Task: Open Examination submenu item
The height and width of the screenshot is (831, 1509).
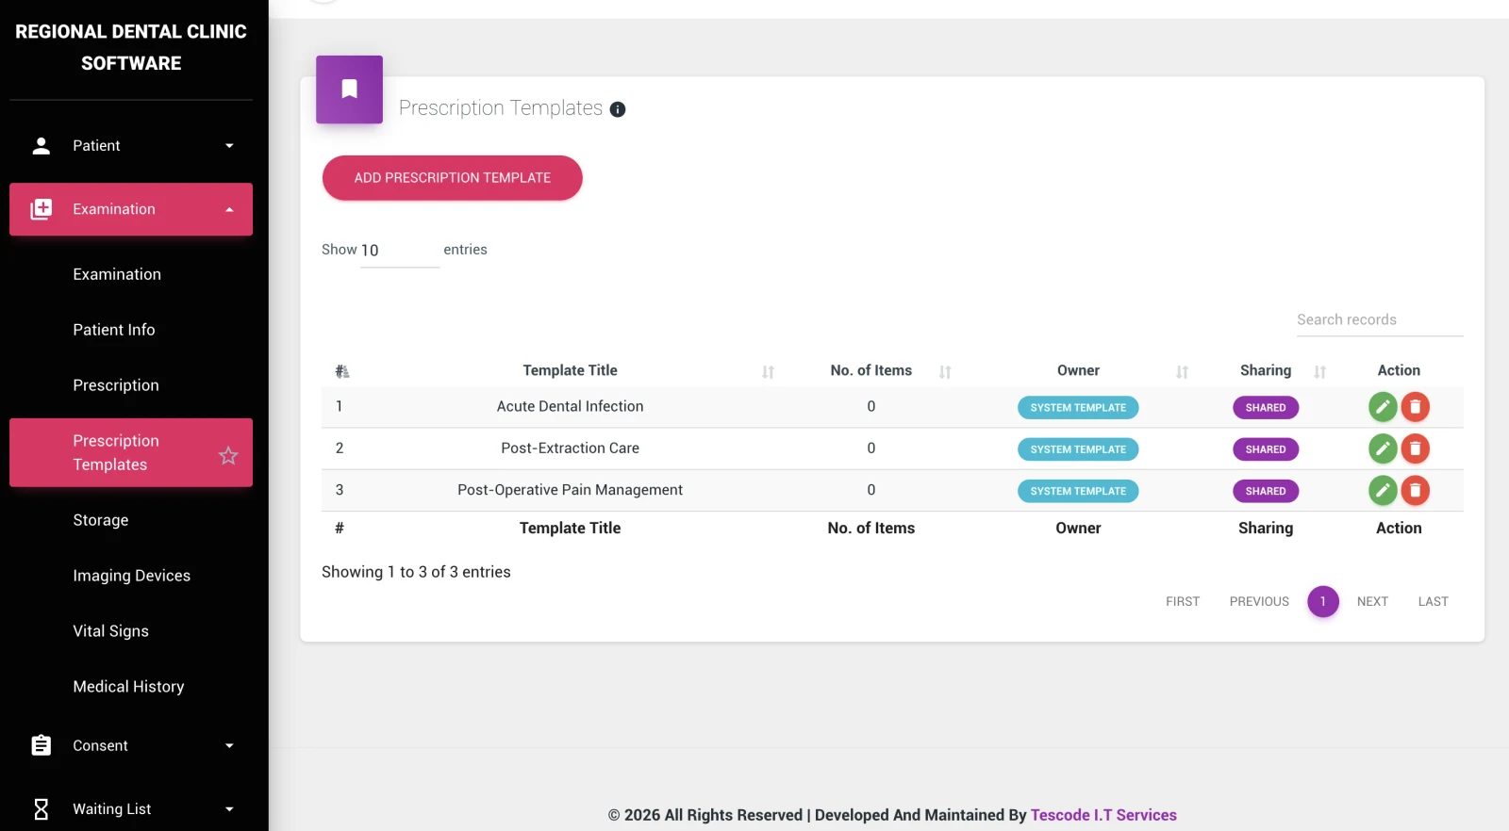Action: [117, 274]
